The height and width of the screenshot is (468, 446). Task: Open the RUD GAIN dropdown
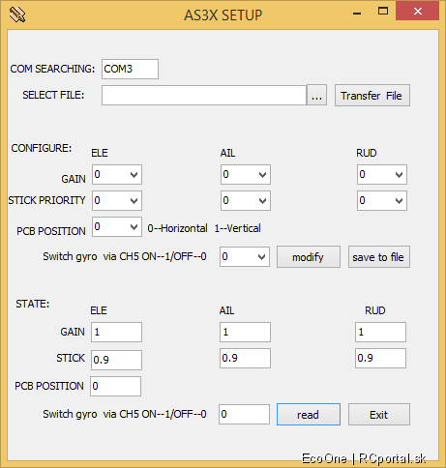coord(382,175)
